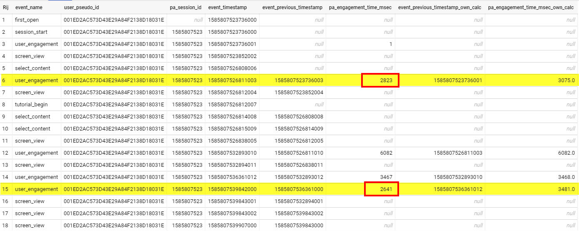This screenshot has width=579, height=231.
Task: Select timestamp 1585807539907000
Action: [232, 226]
